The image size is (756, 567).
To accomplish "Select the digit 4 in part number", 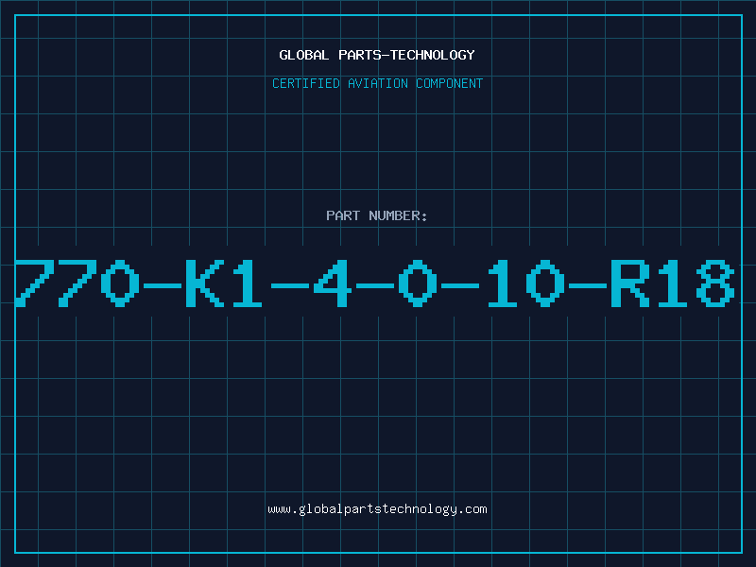I will (331, 283).
